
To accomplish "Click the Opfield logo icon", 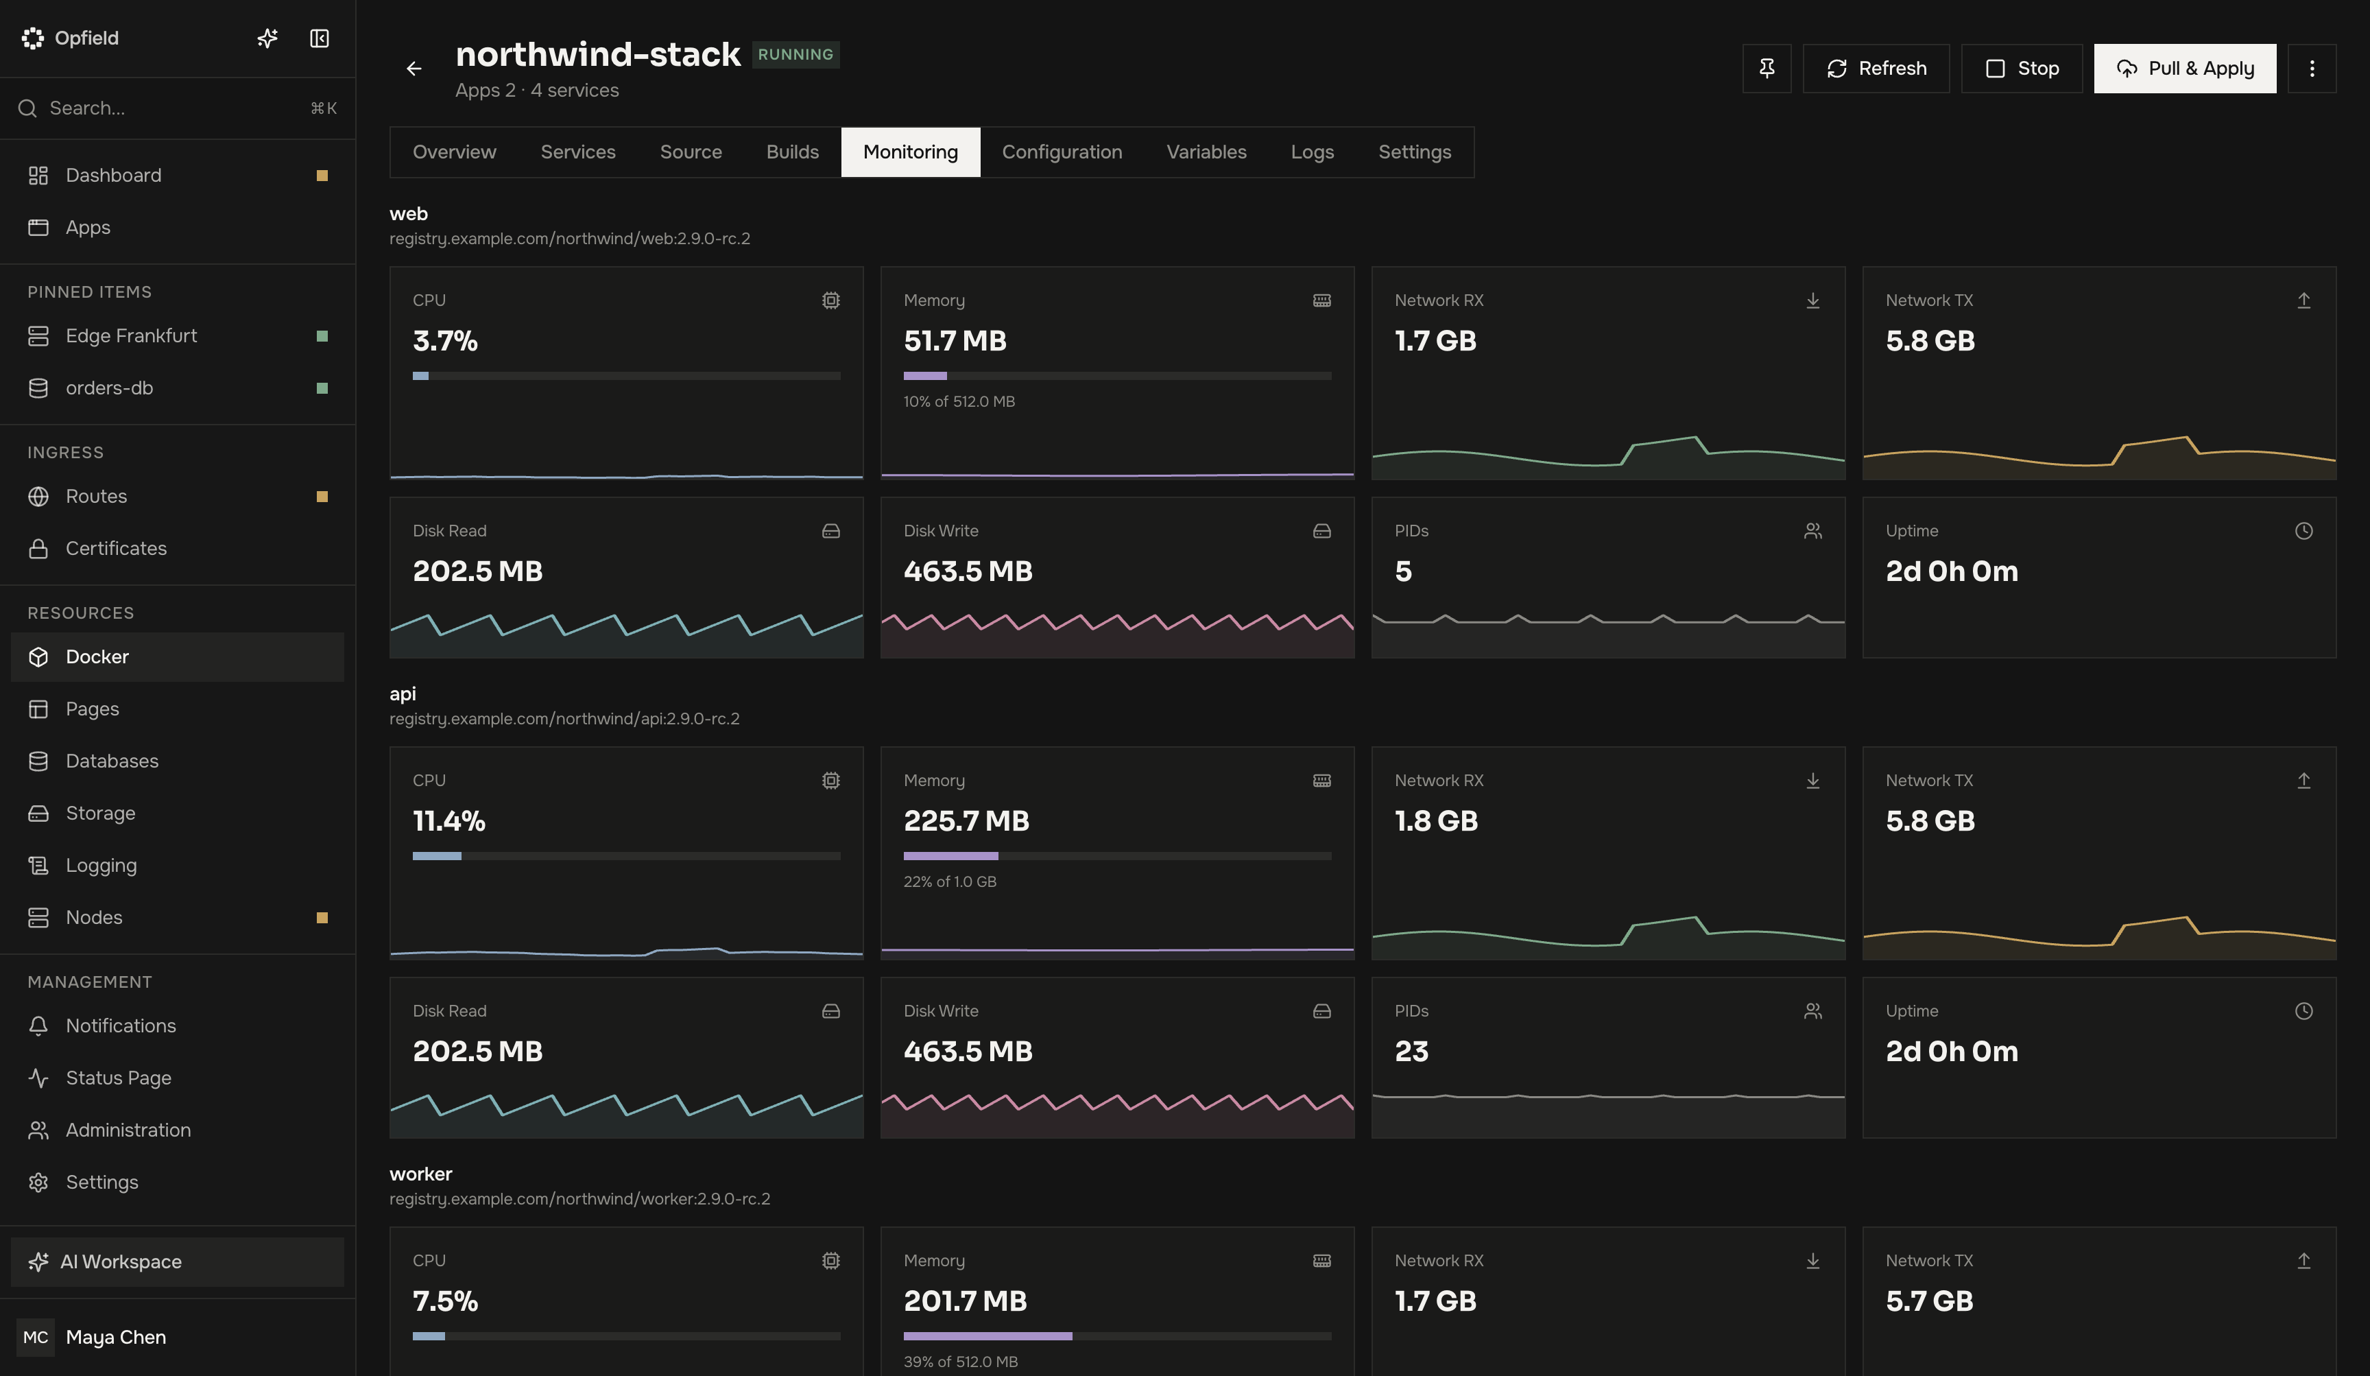I will (33, 38).
